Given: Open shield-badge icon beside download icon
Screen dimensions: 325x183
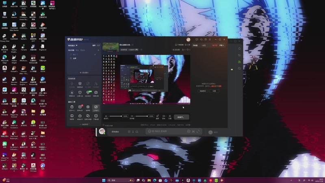Looking at the screenshot, I should click(80, 94).
